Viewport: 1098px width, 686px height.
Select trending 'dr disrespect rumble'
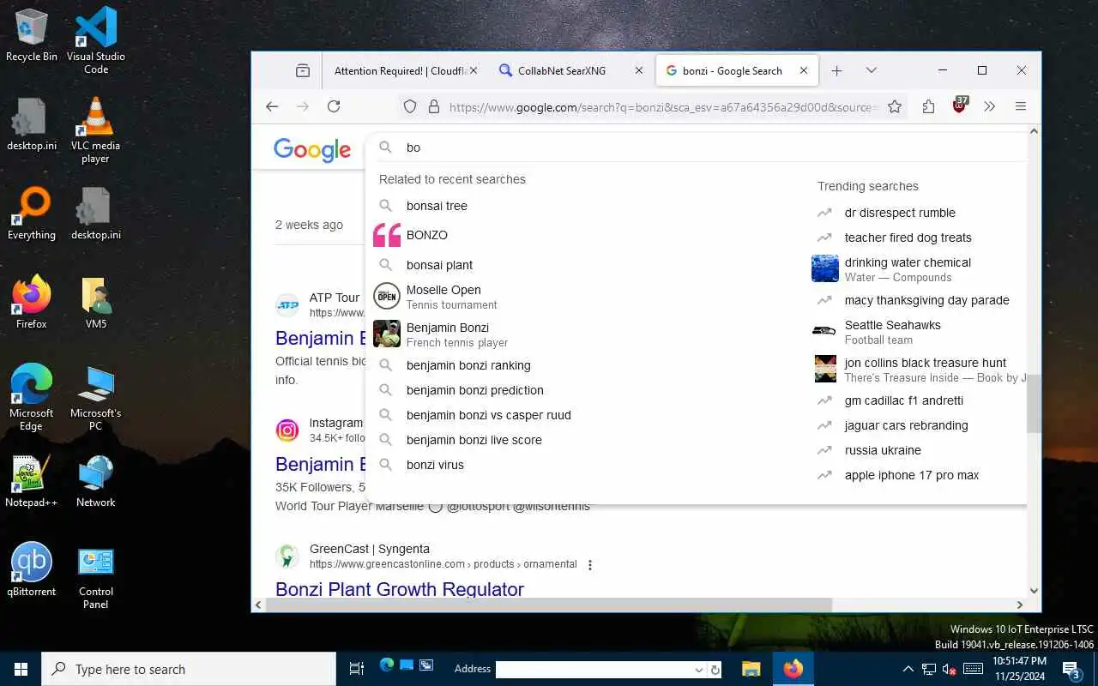pyautogui.click(x=900, y=213)
